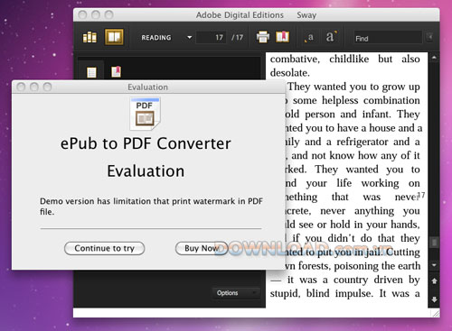Select the Reading view book icon

(114, 37)
